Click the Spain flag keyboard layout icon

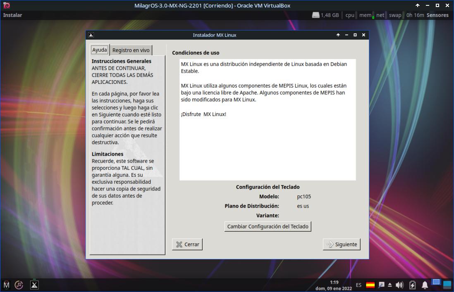tap(370, 285)
